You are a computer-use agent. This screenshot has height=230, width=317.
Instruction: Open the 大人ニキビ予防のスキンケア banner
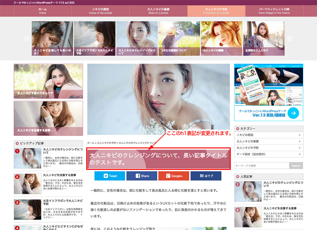48,81
